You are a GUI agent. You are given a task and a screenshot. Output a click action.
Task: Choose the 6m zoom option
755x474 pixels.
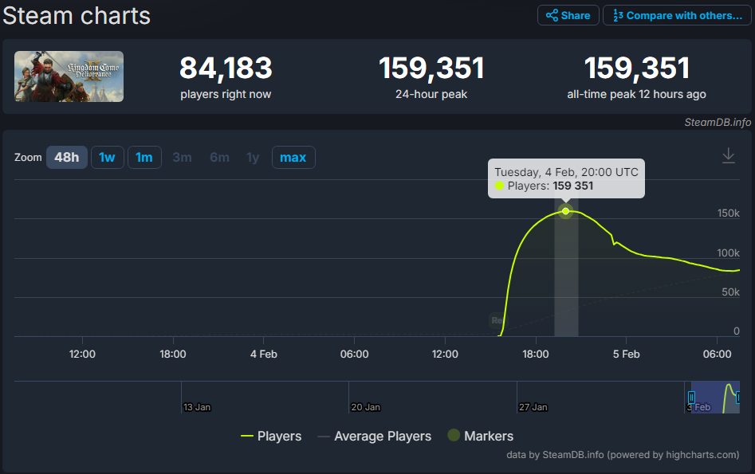click(x=219, y=158)
